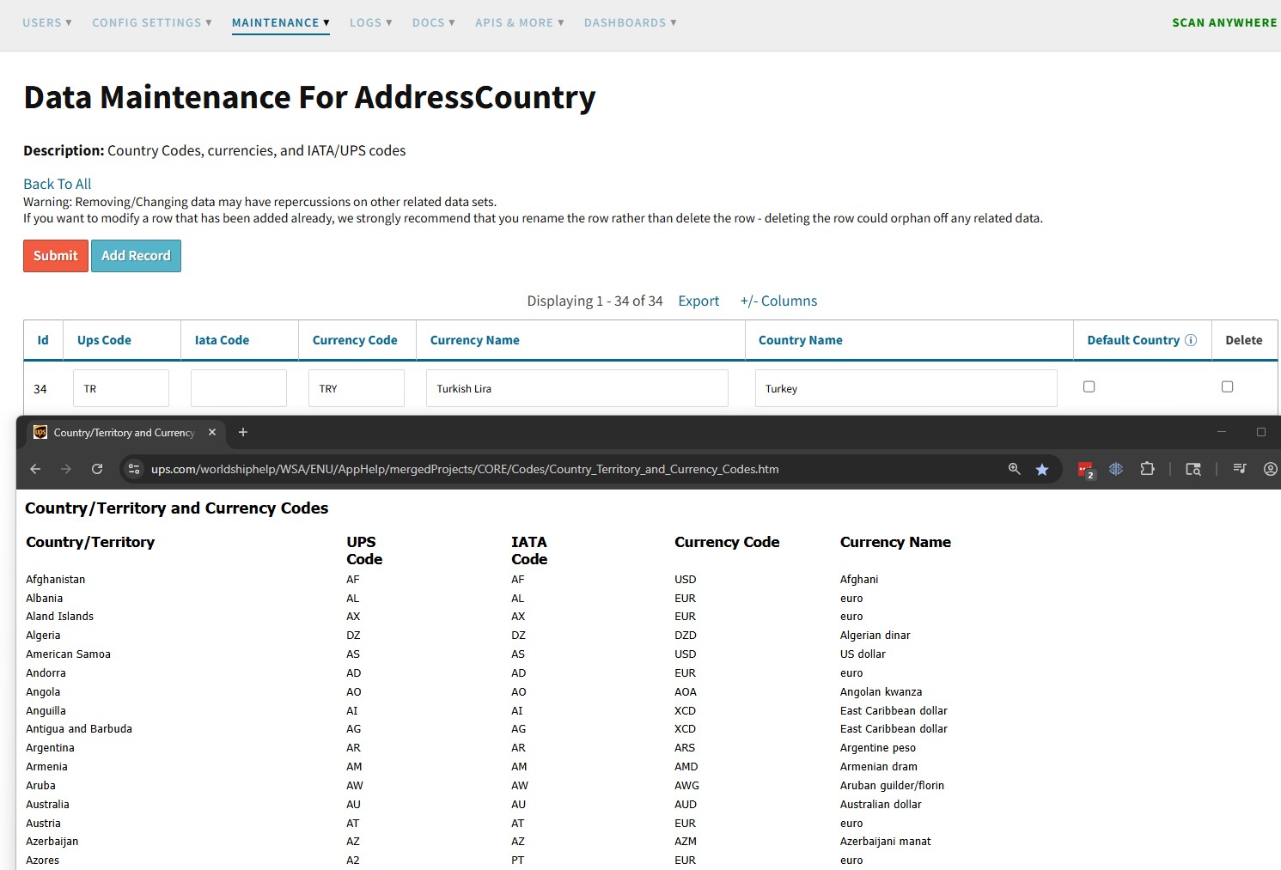The width and height of the screenshot is (1281, 870).
Task: Click Aruban guilder/florin currency name
Action: pyautogui.click(x=892, y=786)
